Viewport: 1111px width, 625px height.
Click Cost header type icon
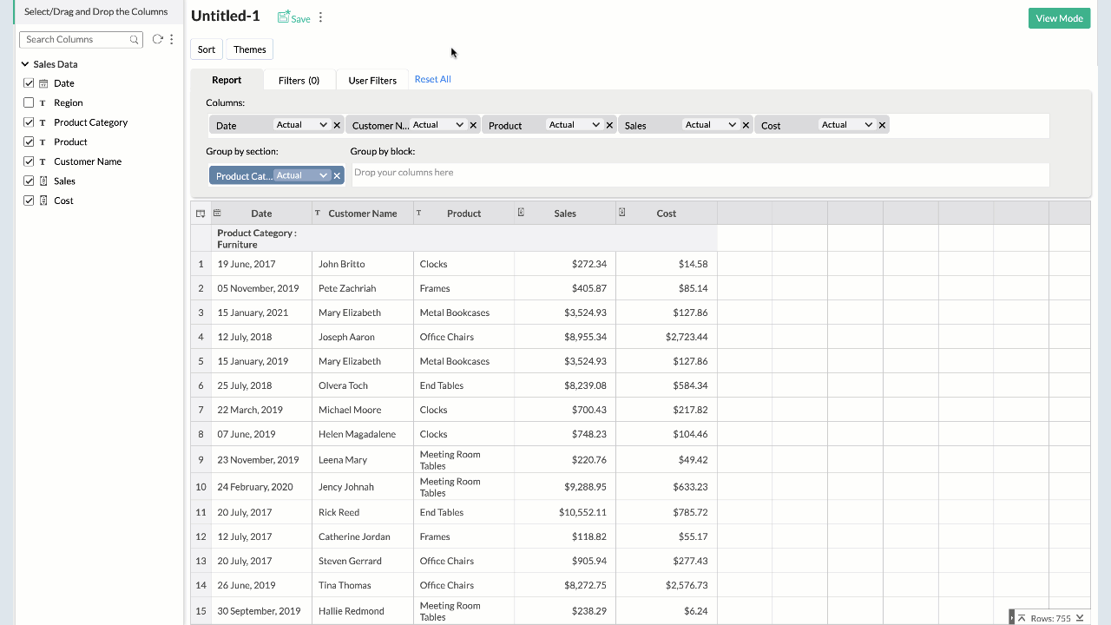pyautogui.click(x=622, y=213)
